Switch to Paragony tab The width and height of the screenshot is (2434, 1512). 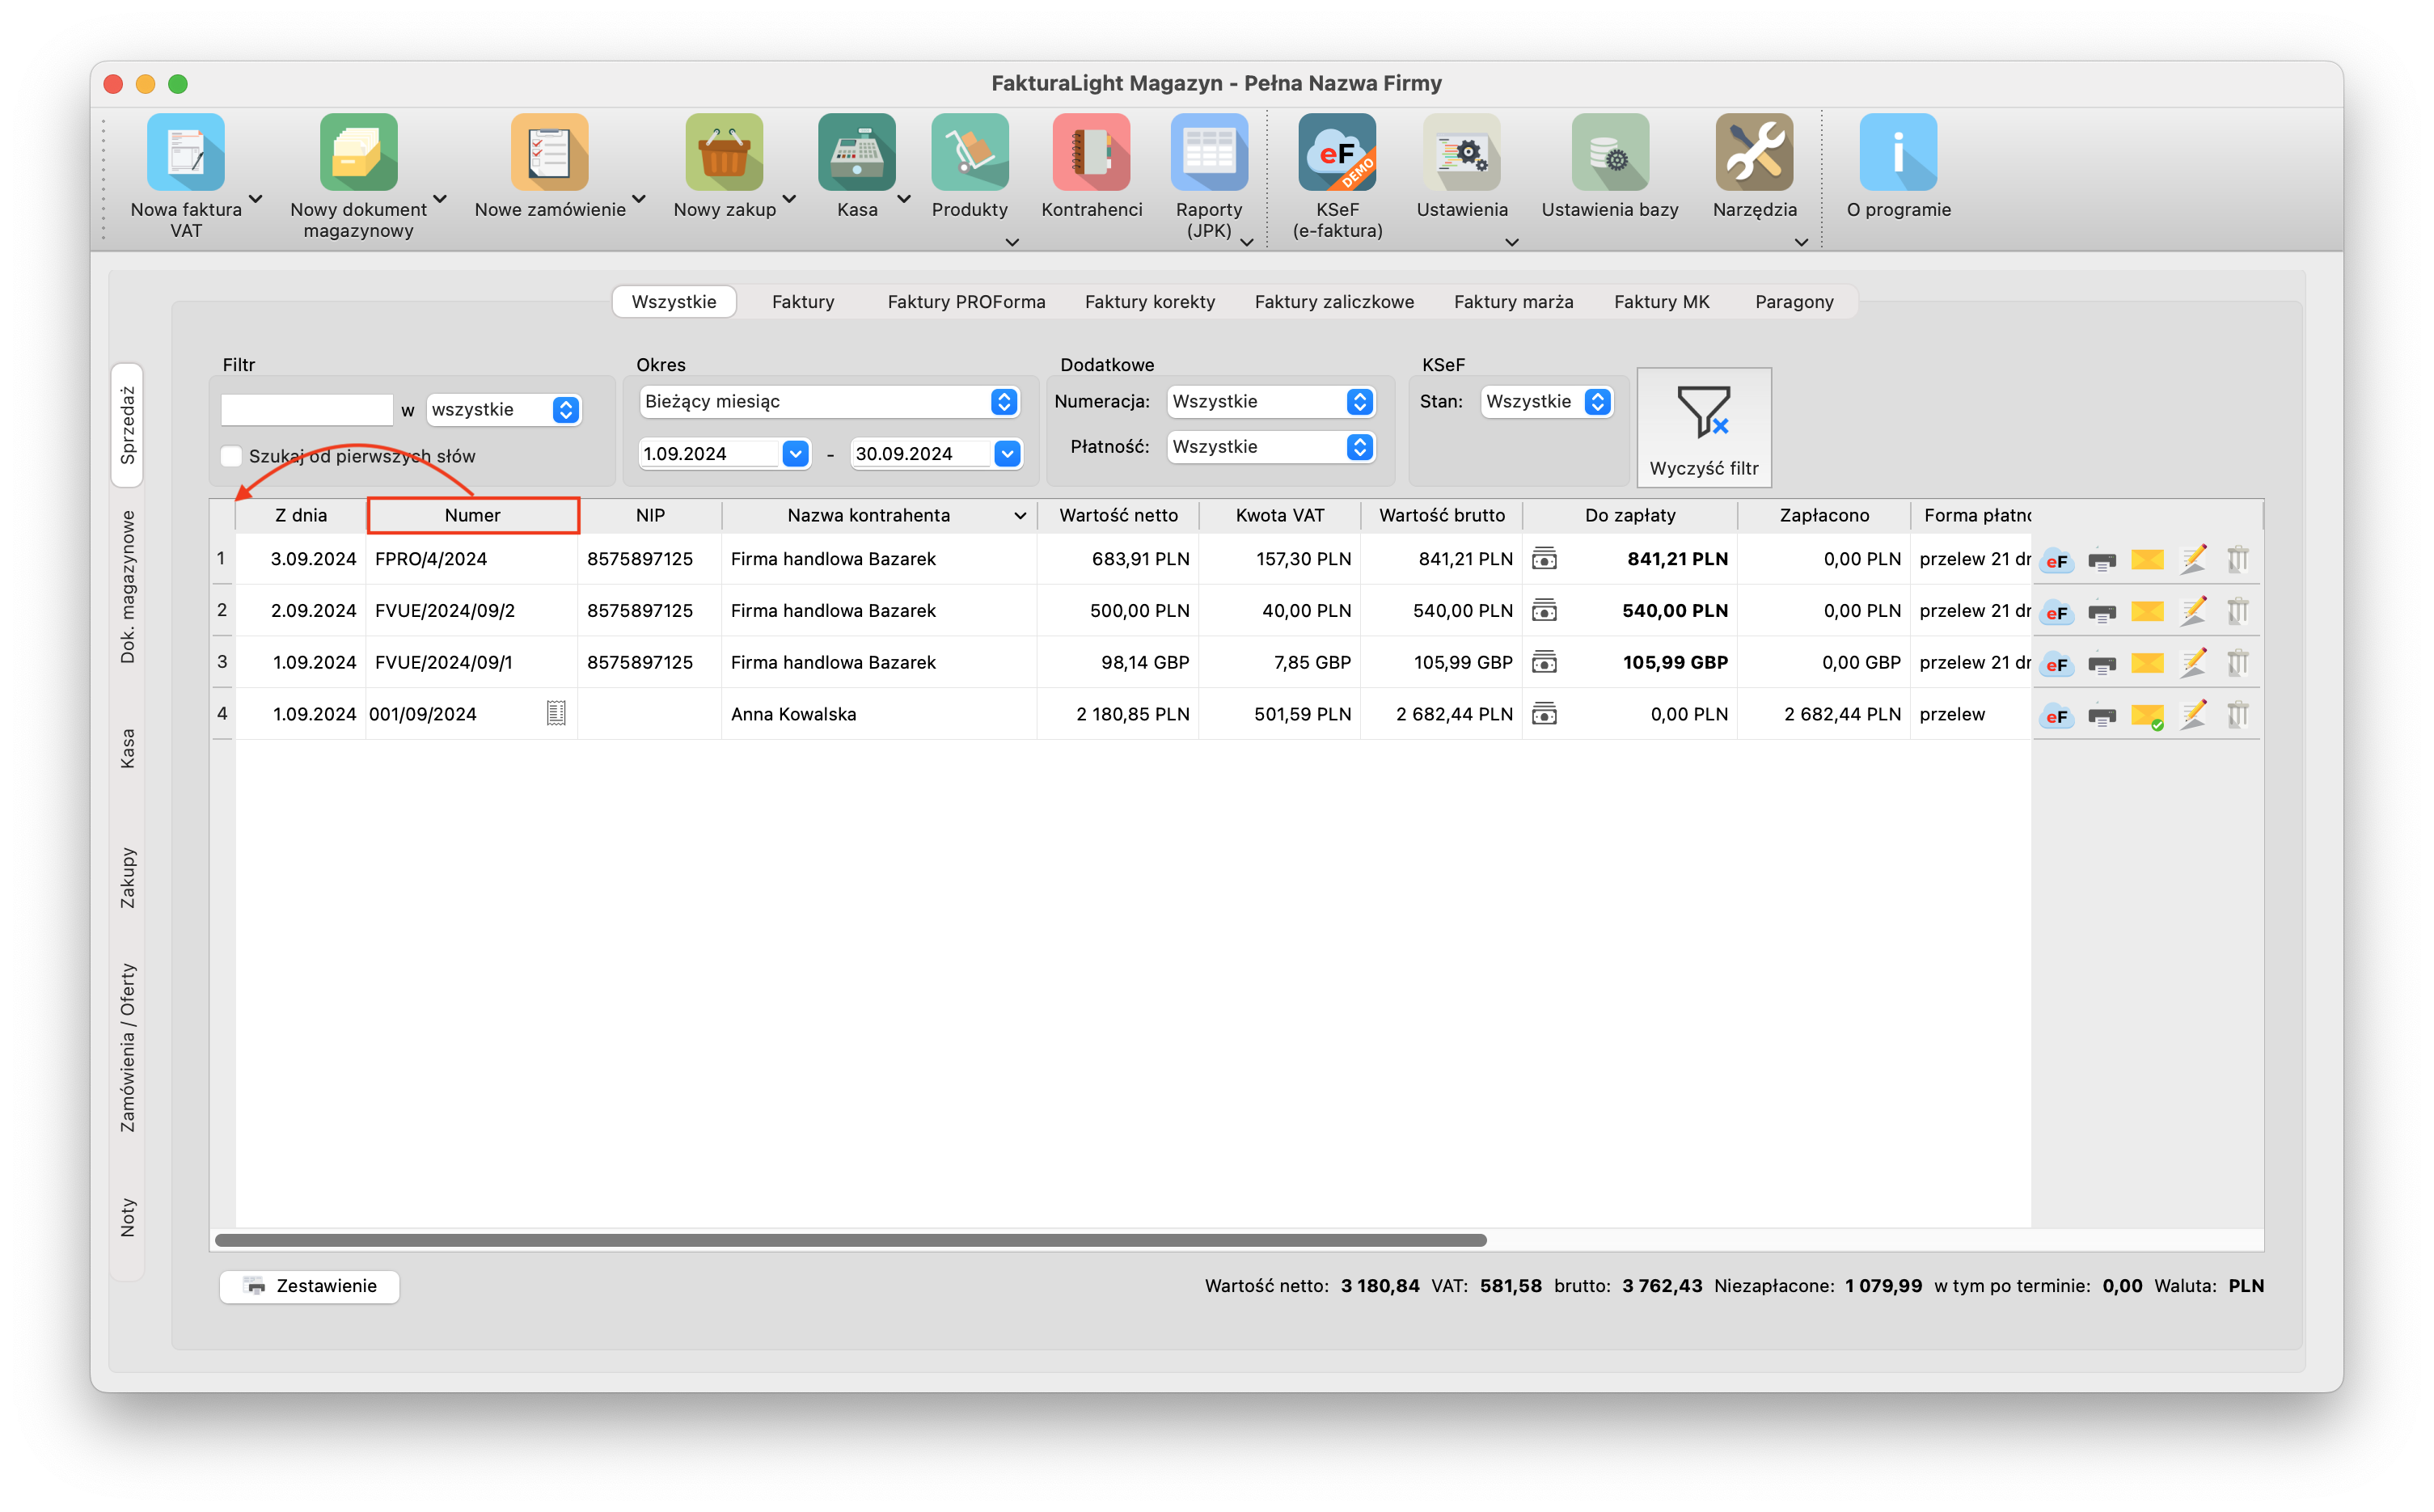(x=1793, y=301)
